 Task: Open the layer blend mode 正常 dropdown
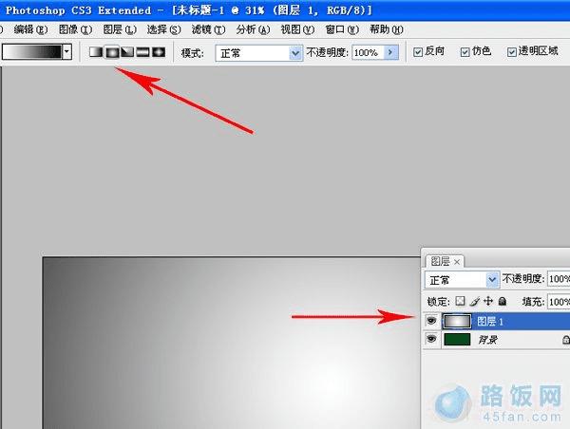pyautogui.click(x=462, y=280)
